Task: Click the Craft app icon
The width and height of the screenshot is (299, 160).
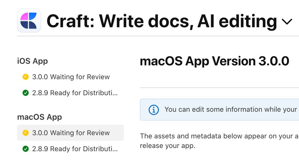Action: pyautogui.click(x=29, y=21)
